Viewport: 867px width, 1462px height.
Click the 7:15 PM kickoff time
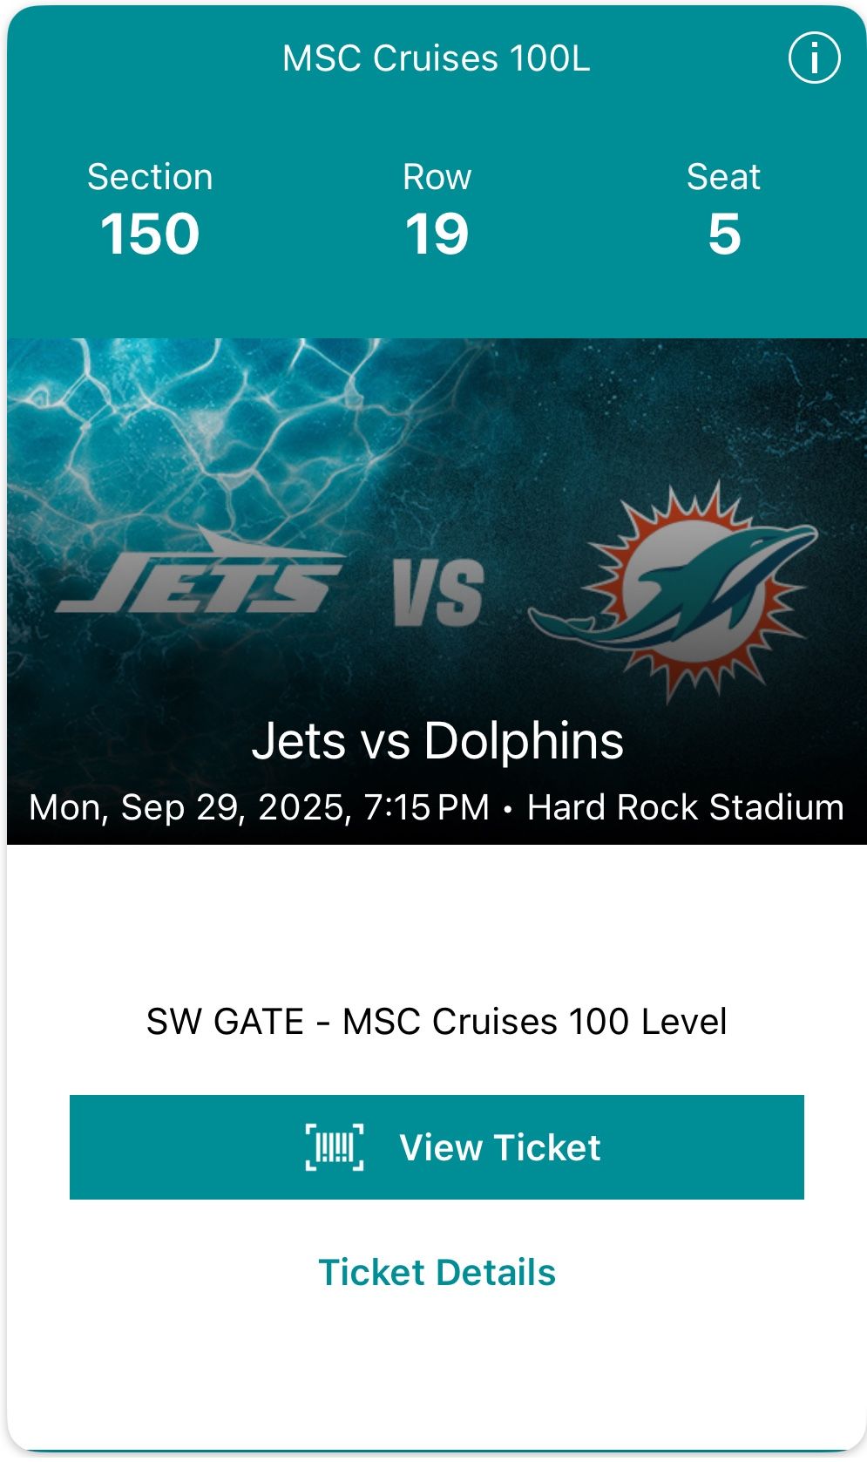point(426,807)
